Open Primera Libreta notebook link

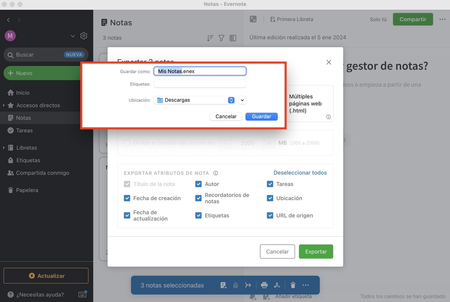pyautogui.click(x=292, y=19)
